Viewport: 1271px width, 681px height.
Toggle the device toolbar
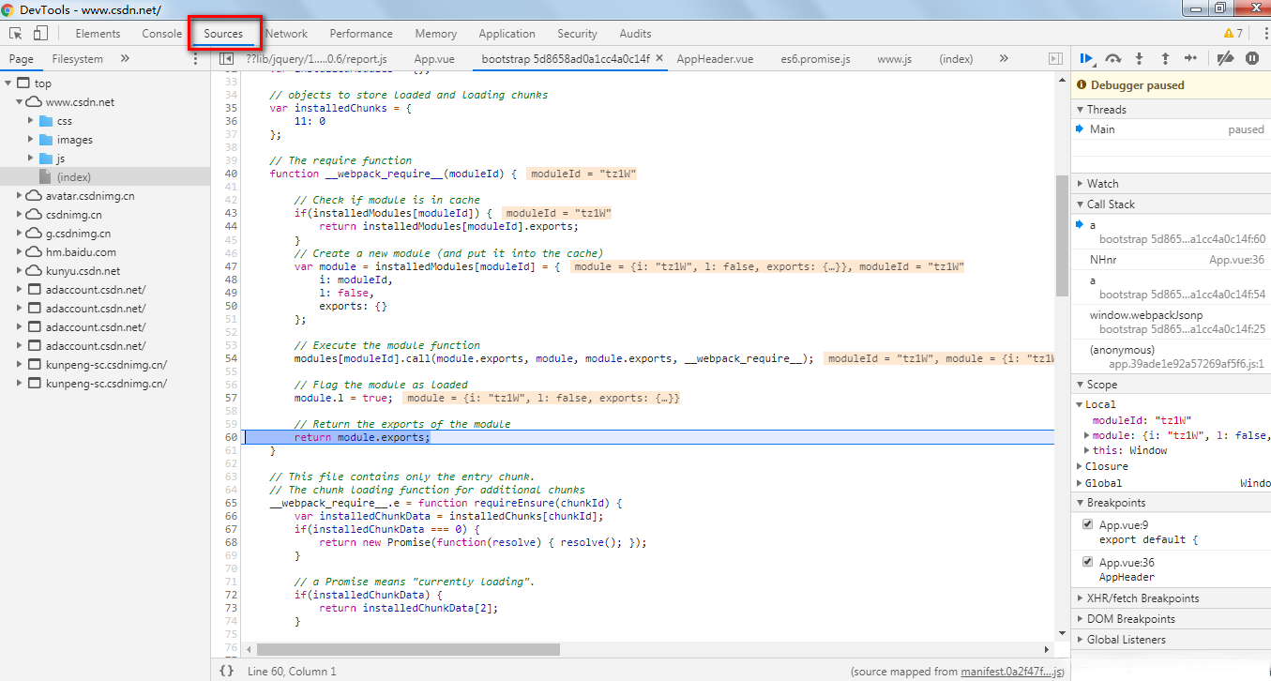(x=40, y=34)
